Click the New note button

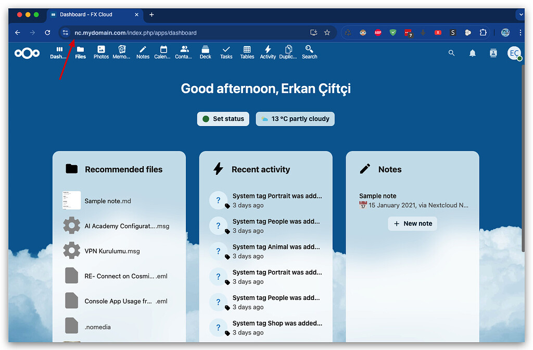(413, 223)
